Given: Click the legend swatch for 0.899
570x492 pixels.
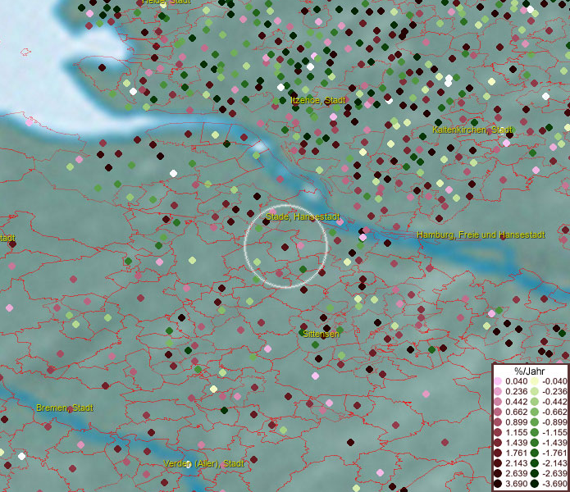Looking at the screenshot, I should tap(498, 422).
